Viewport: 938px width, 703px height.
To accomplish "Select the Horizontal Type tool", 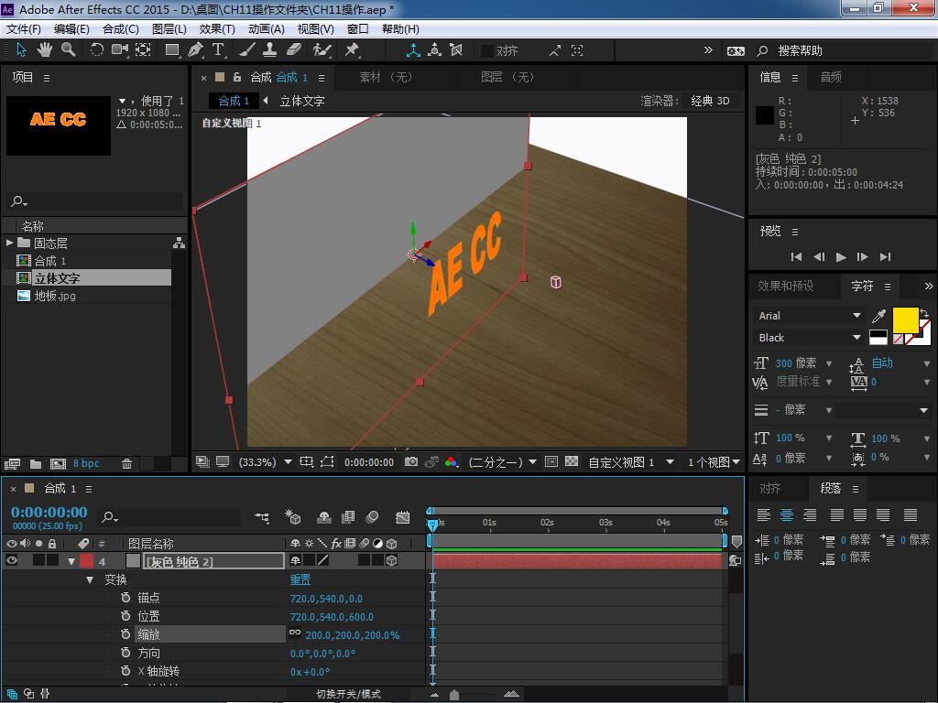I will 218,50.
